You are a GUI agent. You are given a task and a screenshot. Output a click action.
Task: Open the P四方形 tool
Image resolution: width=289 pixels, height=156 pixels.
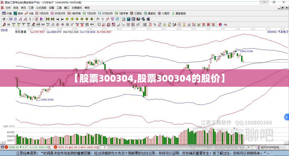[42, 14]
